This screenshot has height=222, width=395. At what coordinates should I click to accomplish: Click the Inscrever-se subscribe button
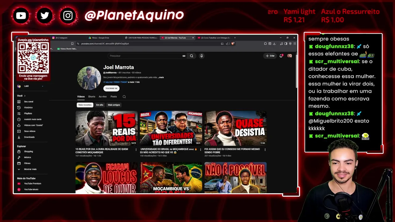coord(111,88)
